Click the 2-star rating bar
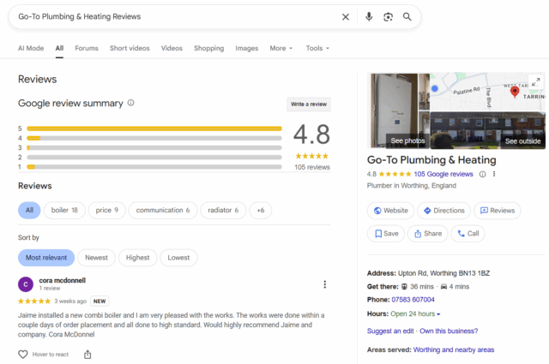Viewport: 549px width, 364px height. point(154,158)
